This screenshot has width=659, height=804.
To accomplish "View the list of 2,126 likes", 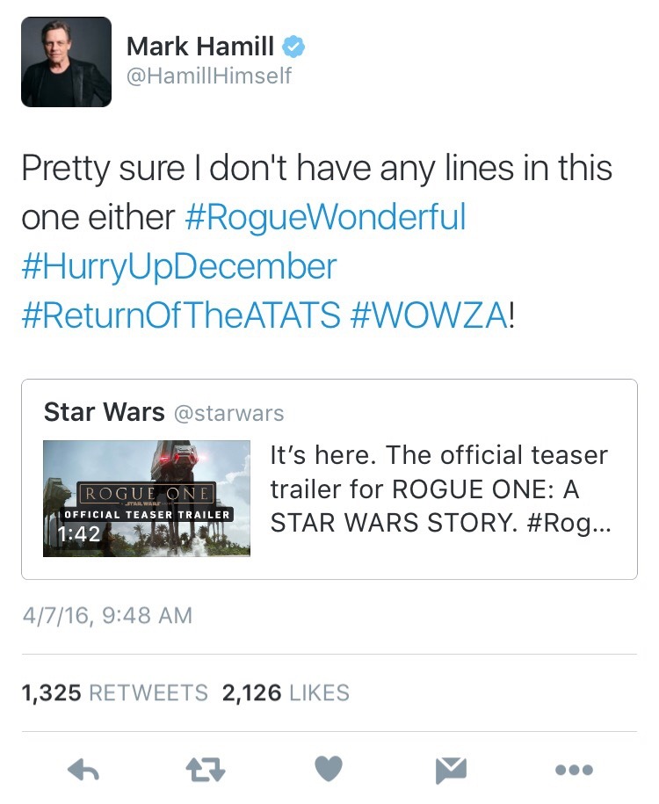I will coord(286,692).
